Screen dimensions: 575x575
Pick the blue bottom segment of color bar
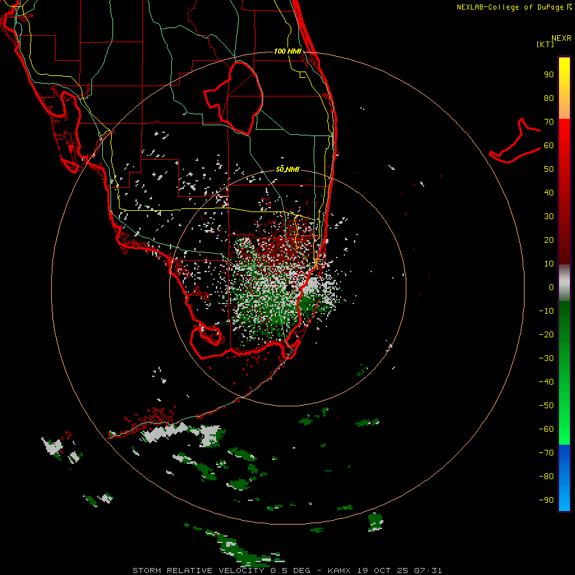pos(564,477)
